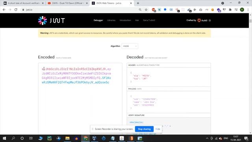This screenshot has width=252, height=142.
Task: Close the JSON Web Tokens tab
Action: (x=131, y=3)
